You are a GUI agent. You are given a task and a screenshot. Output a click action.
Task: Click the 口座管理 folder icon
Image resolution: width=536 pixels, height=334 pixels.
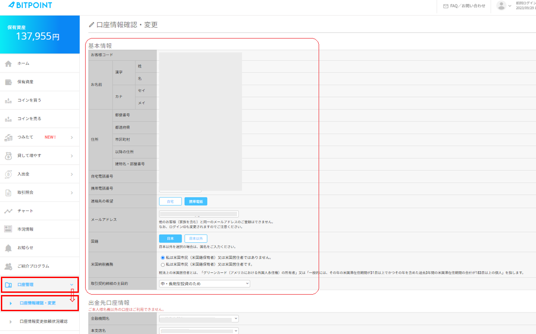pyautogui.click(x=8, y=285)
